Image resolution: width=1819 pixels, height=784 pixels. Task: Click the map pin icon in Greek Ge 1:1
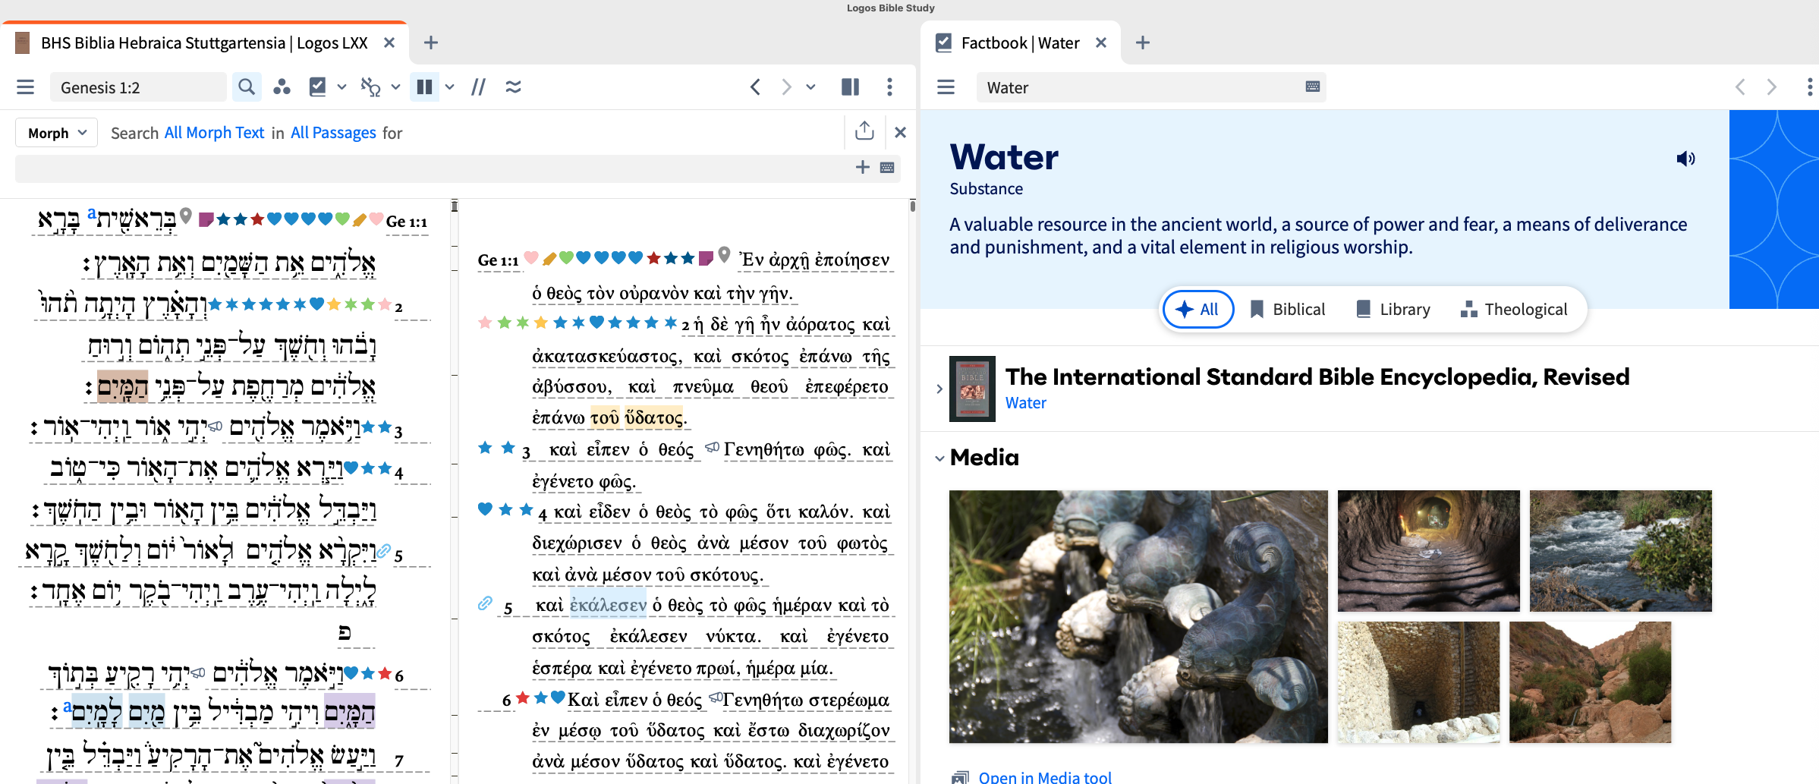[x=724, y=255]
